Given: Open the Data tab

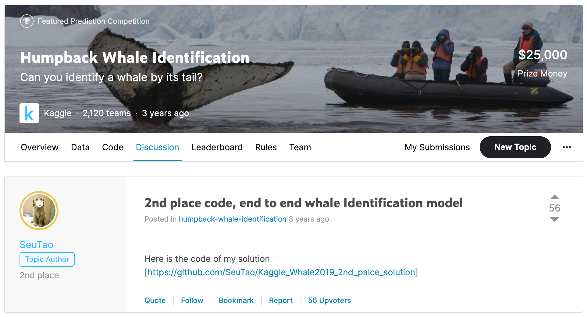Looking at the screenshot, I should point(80,148).
